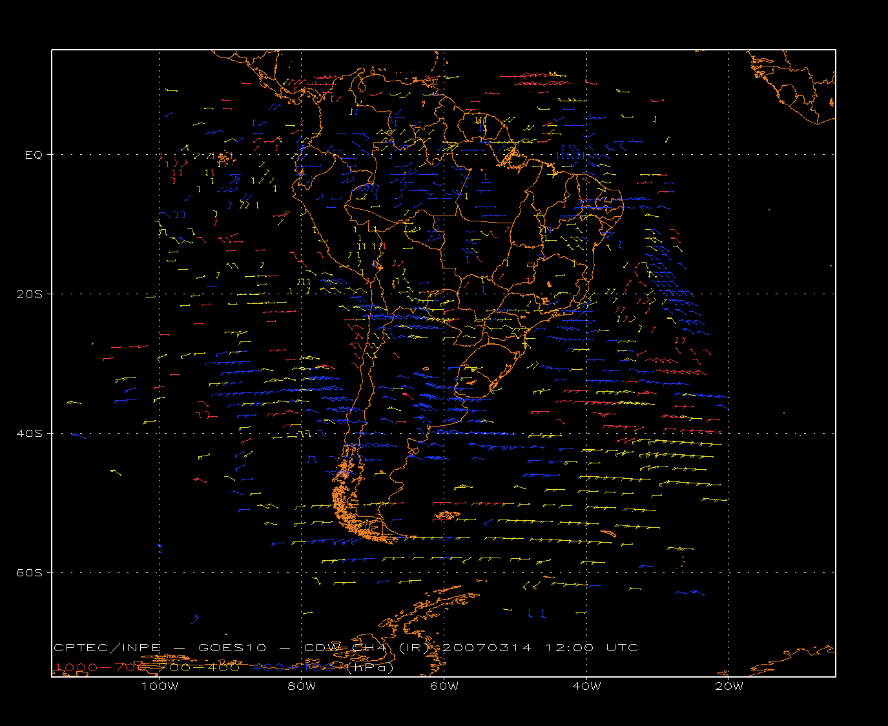Viewport: 888px width, 726px height.
Task: Click the 20W longitude label
Action: 729,686
